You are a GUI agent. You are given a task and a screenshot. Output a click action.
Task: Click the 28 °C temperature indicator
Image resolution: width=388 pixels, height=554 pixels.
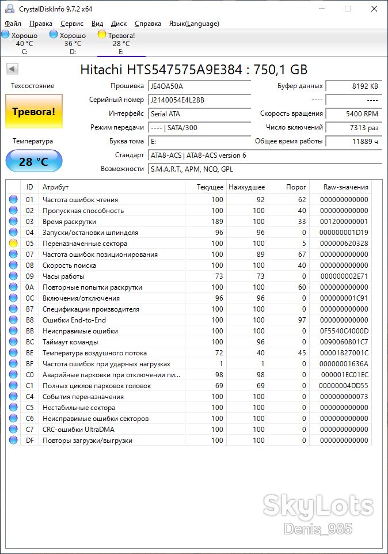(x=34, y=161)
